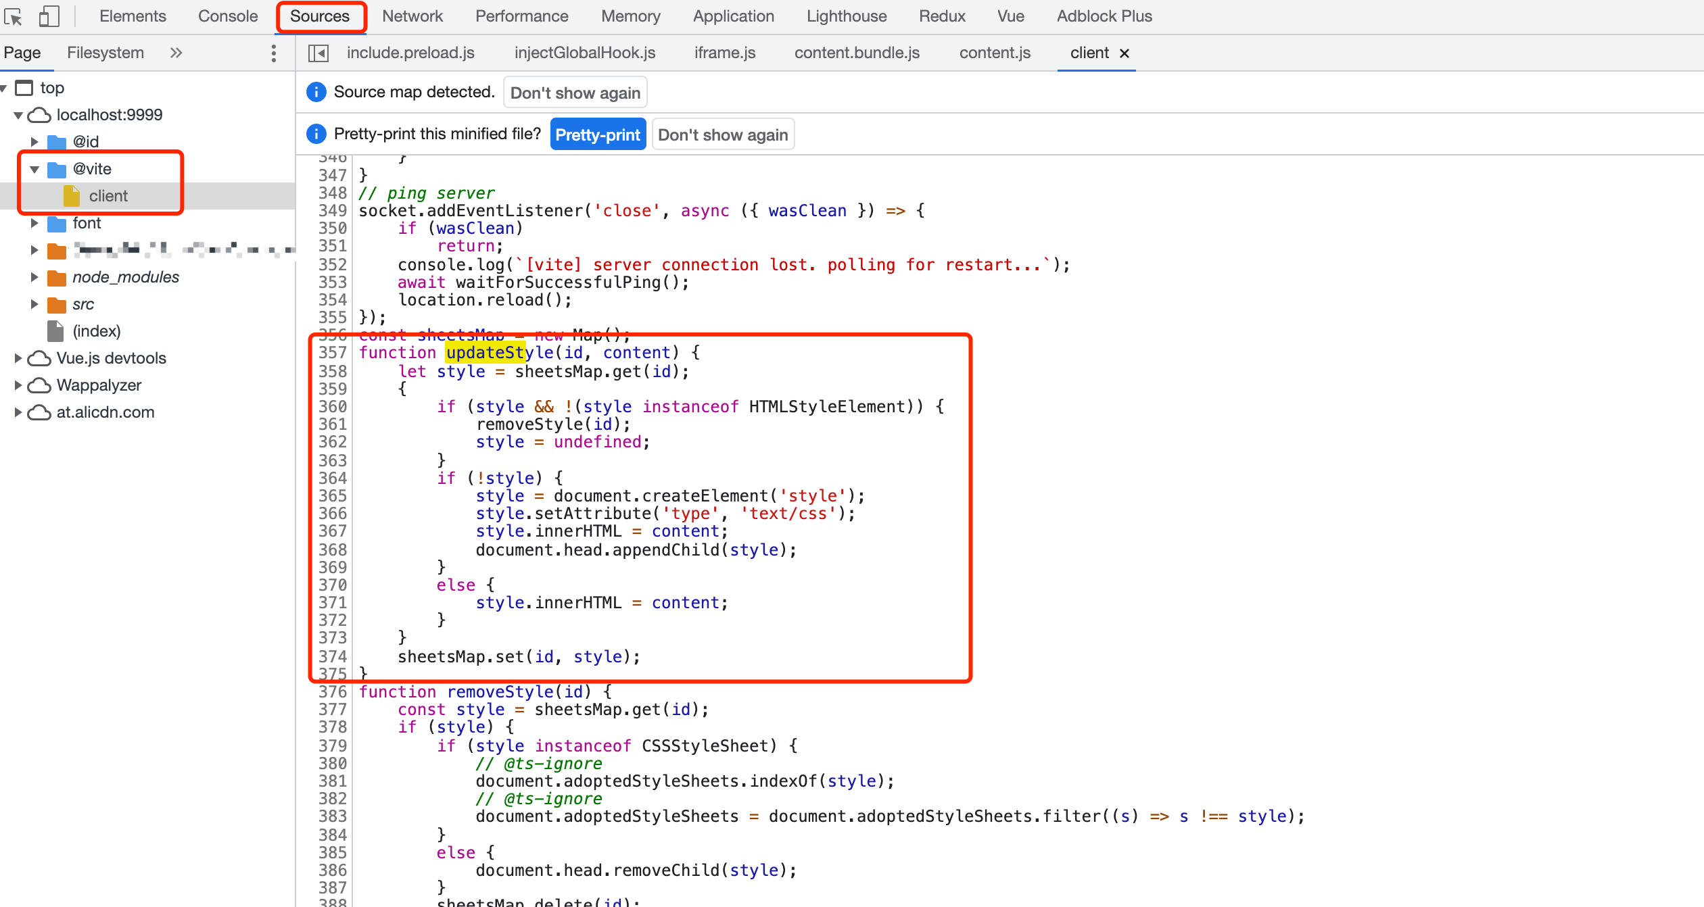
Task: Switch to the Redux panel tab
Action: pos(942,16)
